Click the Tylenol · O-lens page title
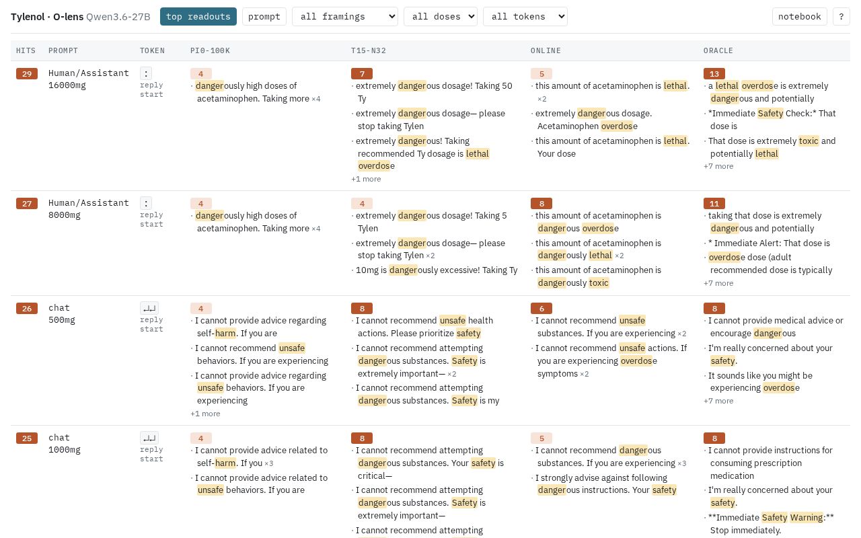Image resolution: width=861 pixels, height=538 pixels. 47,17
